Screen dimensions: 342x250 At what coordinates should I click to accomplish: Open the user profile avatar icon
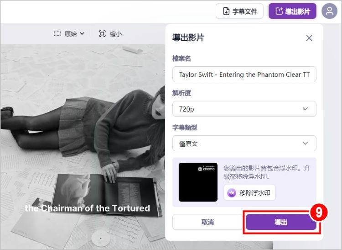(329, 11)
